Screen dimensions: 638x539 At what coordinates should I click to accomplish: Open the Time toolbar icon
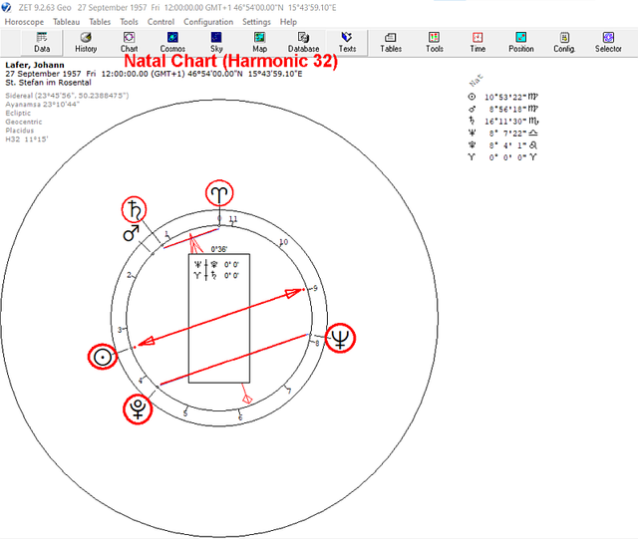pos(478,42)
